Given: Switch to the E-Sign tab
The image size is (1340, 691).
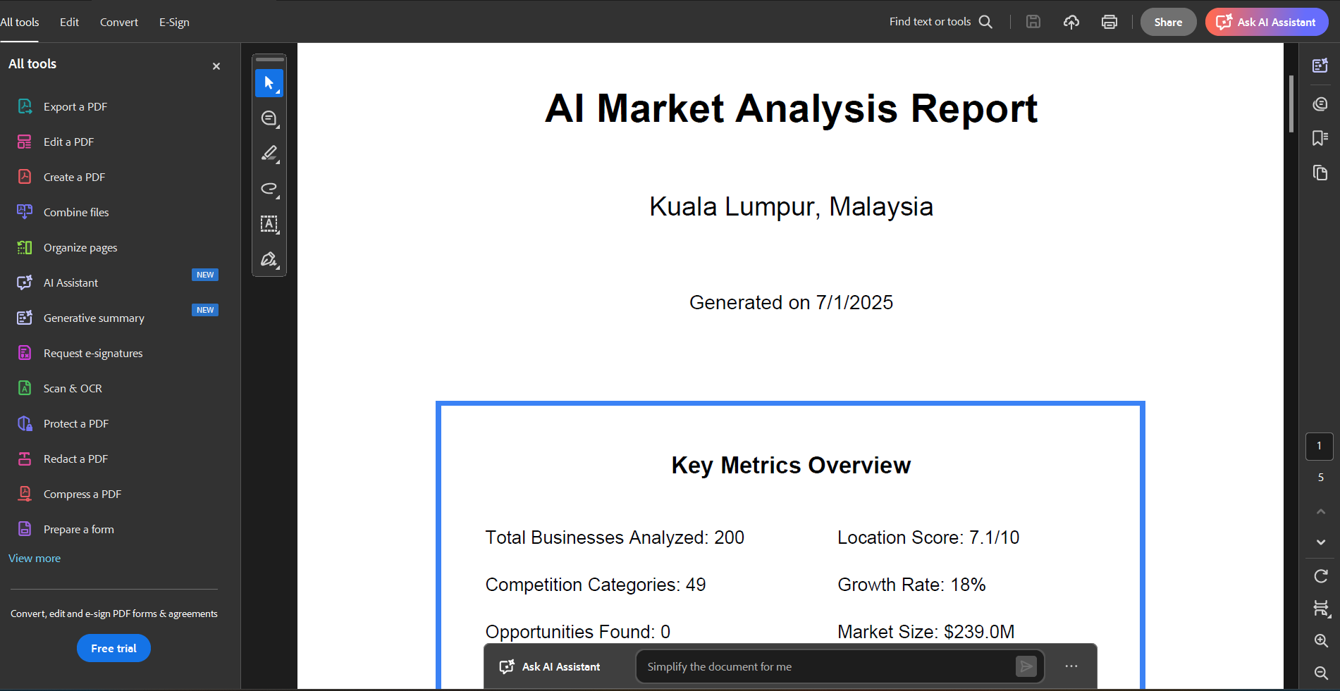Looking at the screenshot, I should 174,22.
